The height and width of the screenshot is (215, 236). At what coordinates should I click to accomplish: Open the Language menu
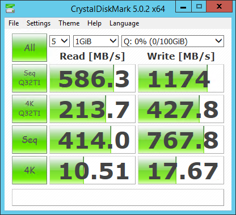[x=124, y=23]
